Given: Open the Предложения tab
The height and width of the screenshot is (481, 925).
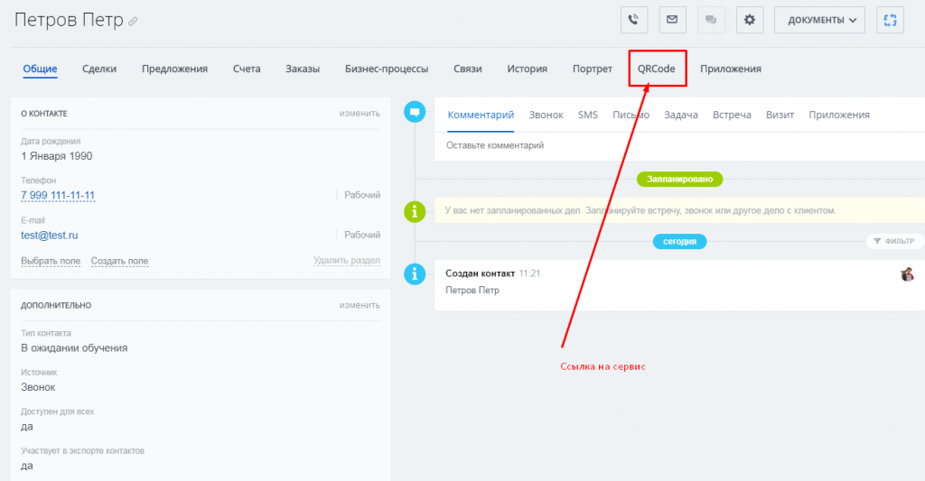Looking at the screenshot, I should (174, 69).
